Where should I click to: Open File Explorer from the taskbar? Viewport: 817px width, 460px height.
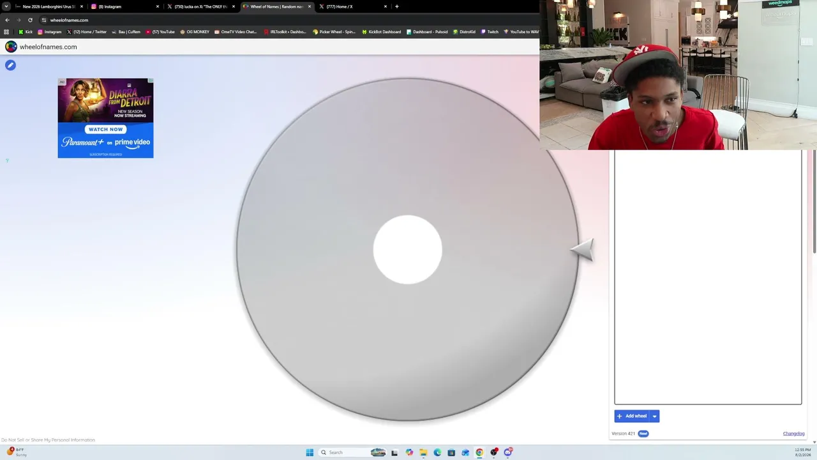click(423, 452)
